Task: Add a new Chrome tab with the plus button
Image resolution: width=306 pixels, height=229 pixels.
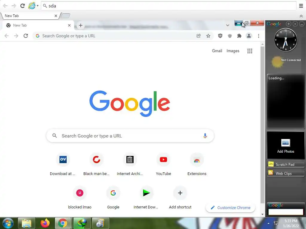Action: point(81,25)
